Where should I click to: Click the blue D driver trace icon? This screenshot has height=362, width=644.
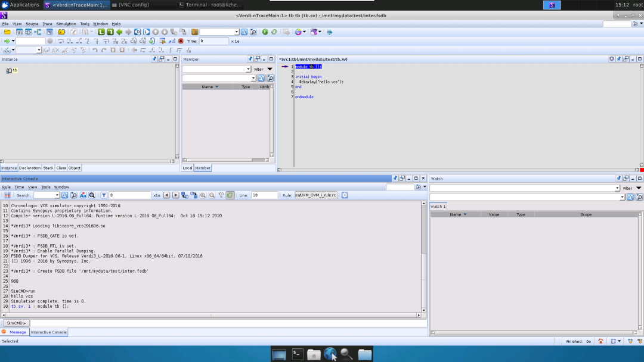(x=137, y=32)
